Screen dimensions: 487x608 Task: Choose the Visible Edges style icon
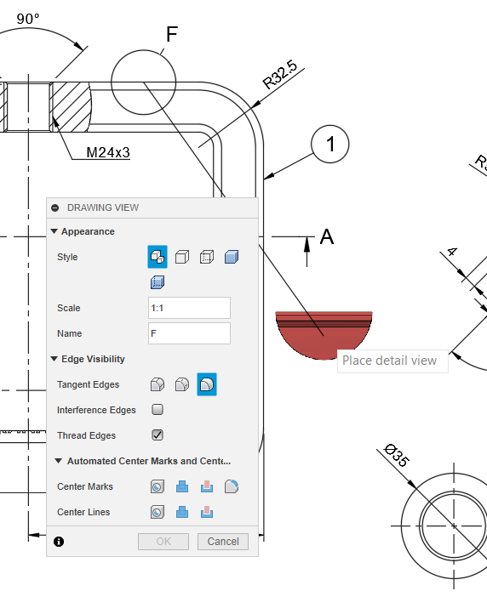[x=182, y=257]
